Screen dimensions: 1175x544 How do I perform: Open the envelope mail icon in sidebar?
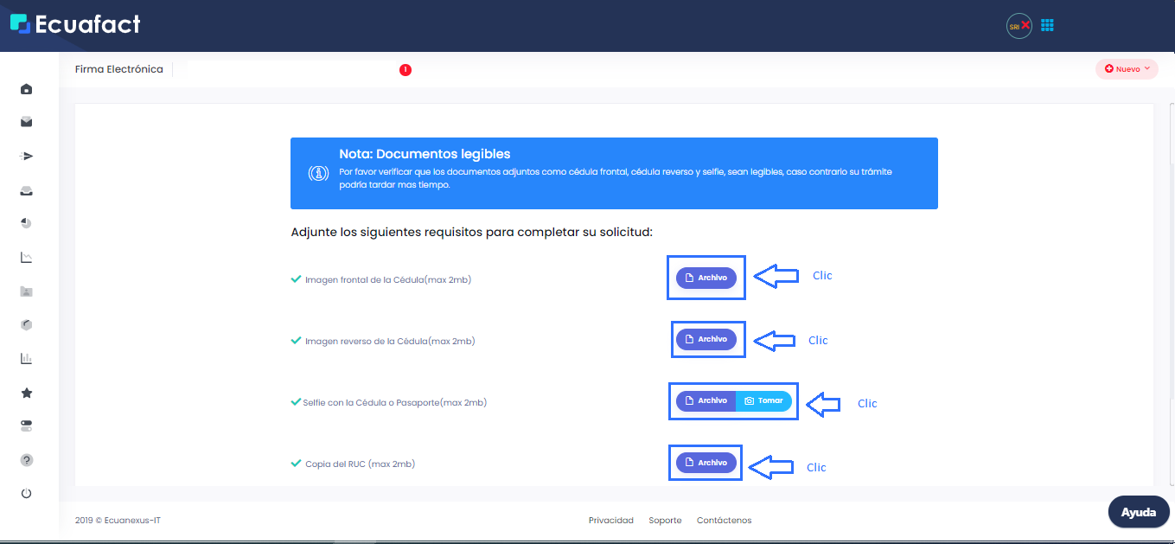(26, 122)
